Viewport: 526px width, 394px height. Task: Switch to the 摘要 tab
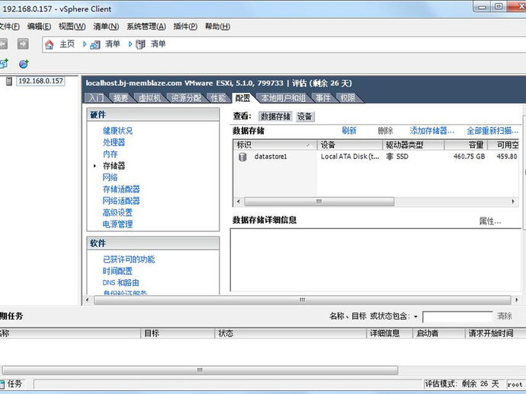coord(120,98)
